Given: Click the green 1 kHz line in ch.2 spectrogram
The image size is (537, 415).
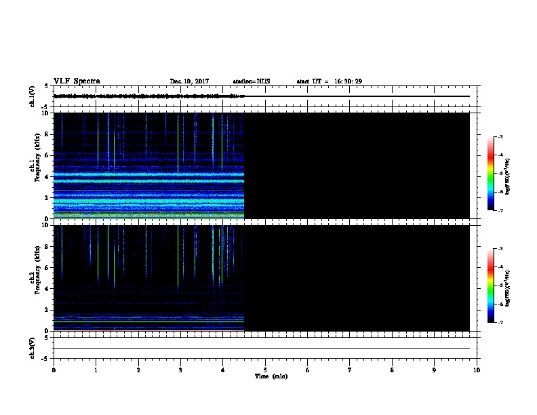Looking at the screenshot, I should (149, 321).
